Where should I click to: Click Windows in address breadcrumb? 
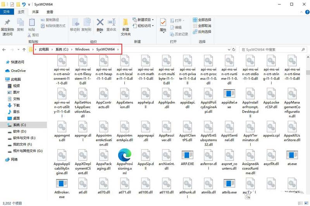pyautogui.click(x=82, y=49)
